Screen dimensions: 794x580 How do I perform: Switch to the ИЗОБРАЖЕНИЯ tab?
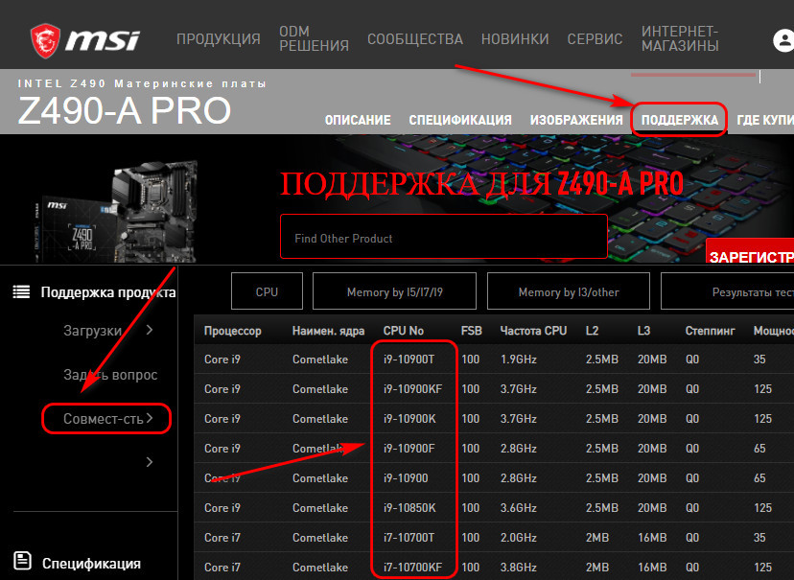pos(576,120)
